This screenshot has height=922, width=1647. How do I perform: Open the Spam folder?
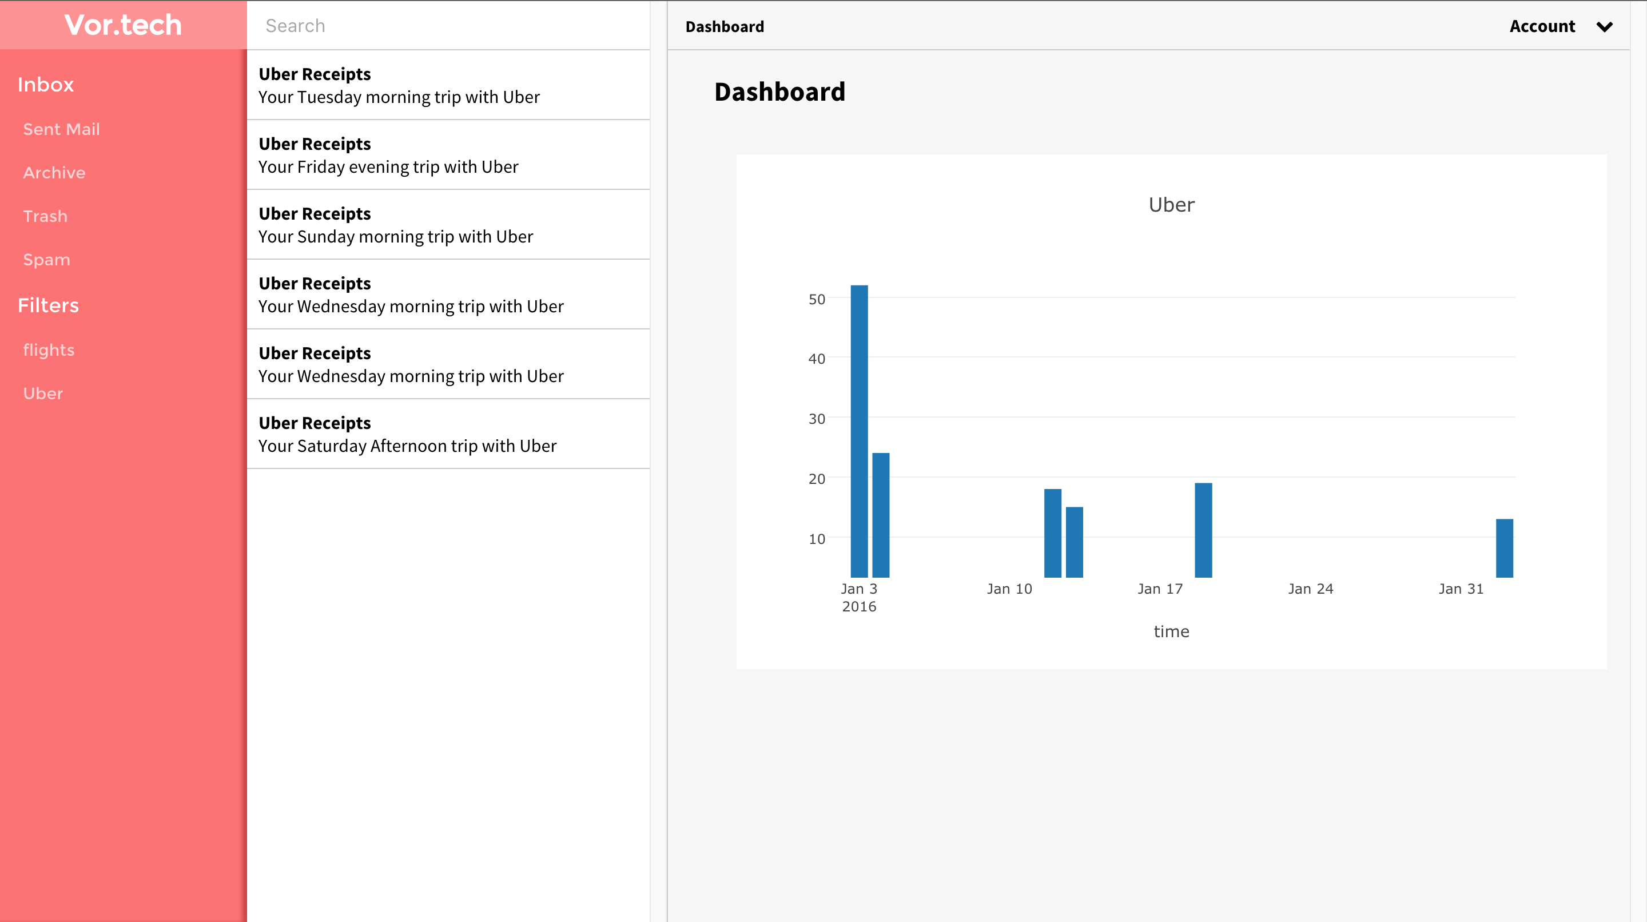point(47,260)
